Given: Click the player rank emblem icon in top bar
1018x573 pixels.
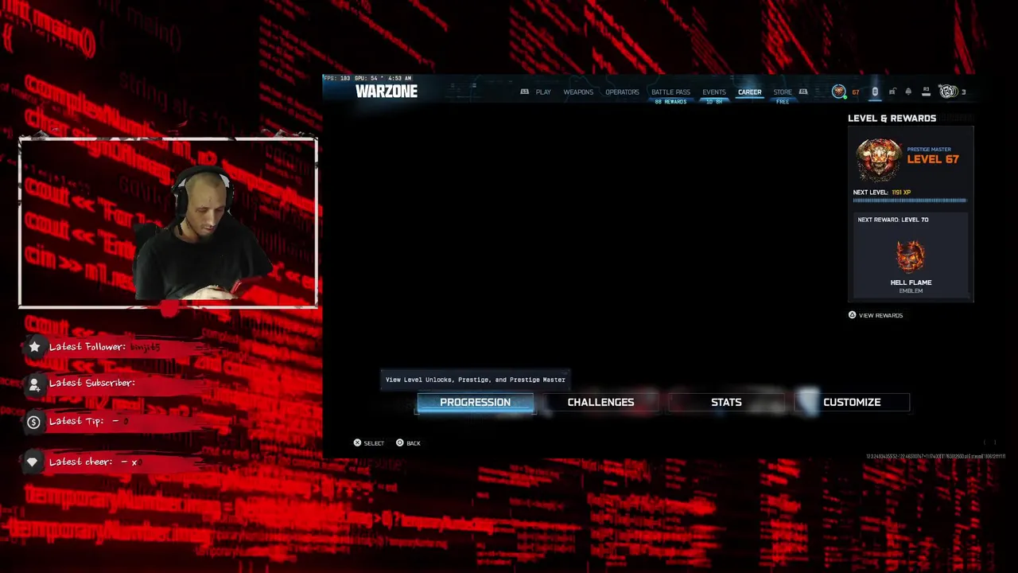Looking at the screenshot, I should (x=838, y=92).
